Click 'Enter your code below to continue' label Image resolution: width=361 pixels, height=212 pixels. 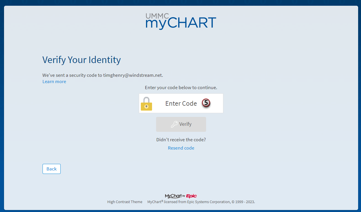point(181,88)
